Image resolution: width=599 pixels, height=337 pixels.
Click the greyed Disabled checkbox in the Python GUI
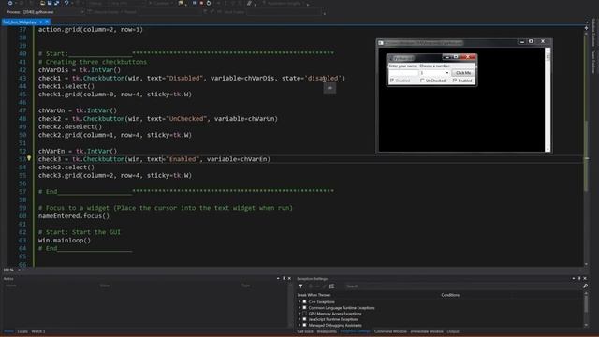392,81
